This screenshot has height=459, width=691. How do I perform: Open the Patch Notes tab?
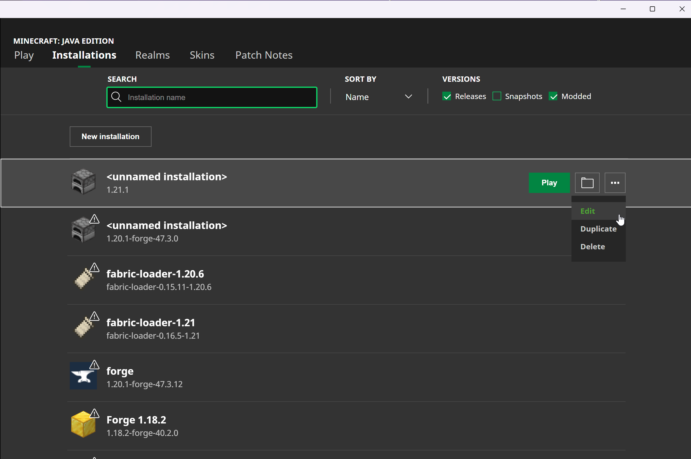coord(264,55)
